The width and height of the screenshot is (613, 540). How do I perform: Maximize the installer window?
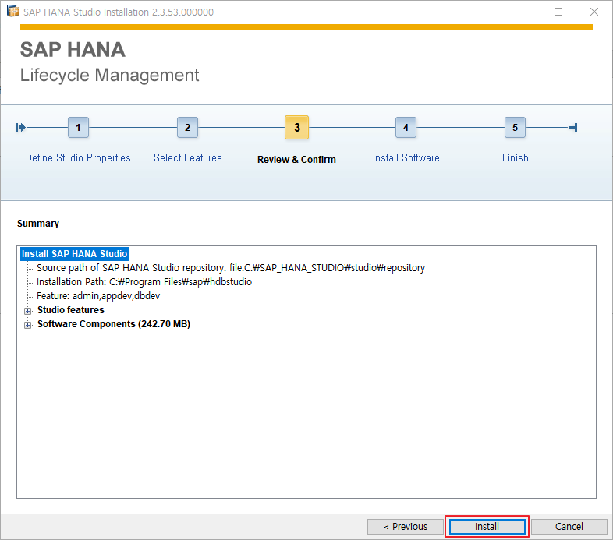(x=558, y=12)
